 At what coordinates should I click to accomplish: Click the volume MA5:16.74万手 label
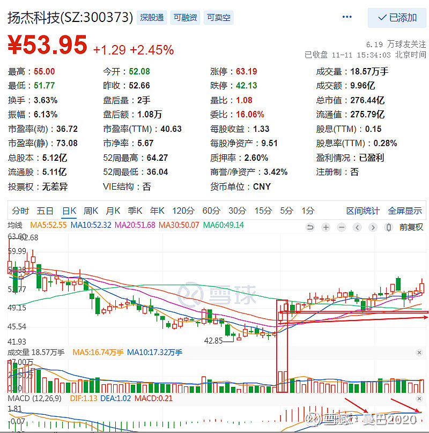(x=98, y=353)
